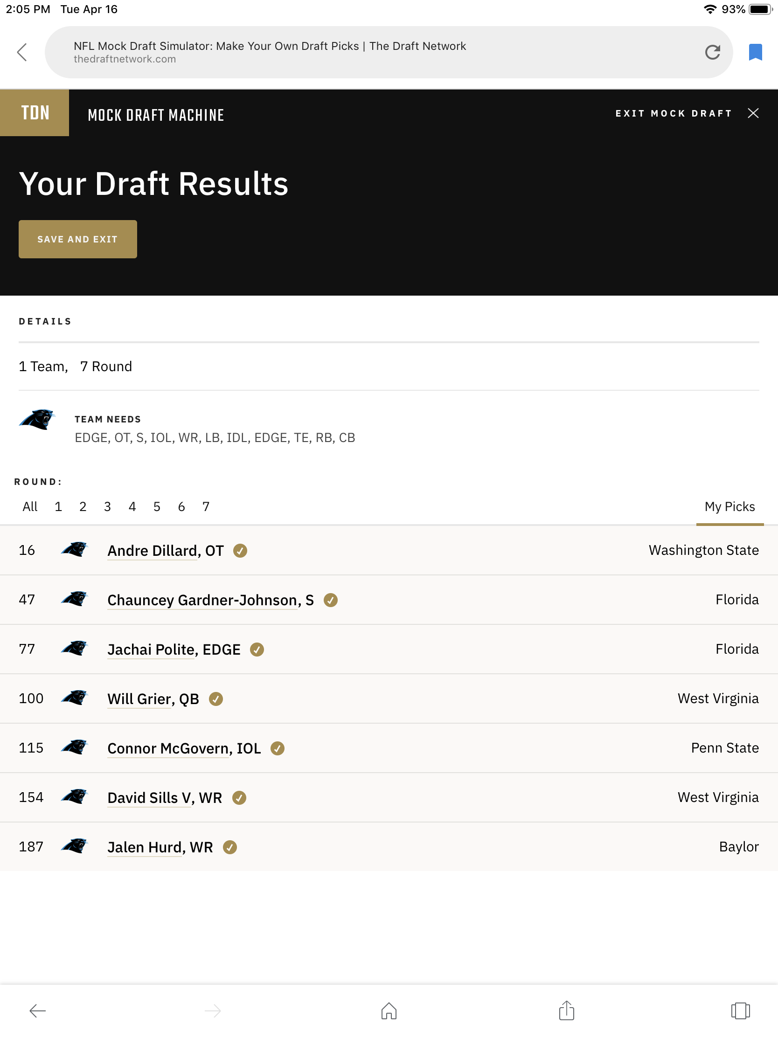Click the TDN logo
This screenshot has height=1037, width=778.
point(35,113)
